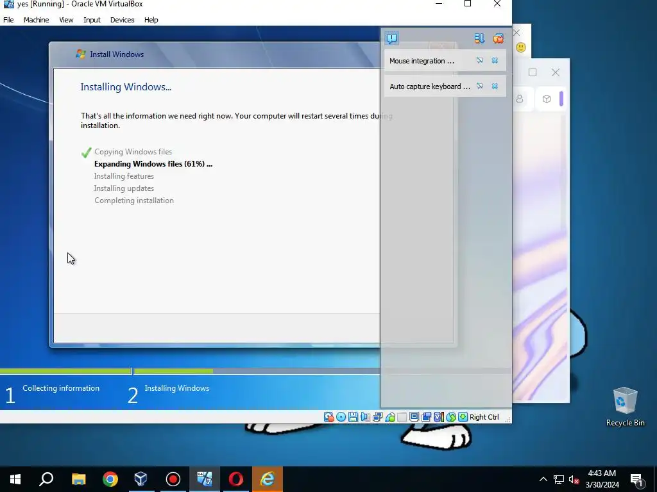This screenshot has height=492, width=657.
Task: Click the Installing updates step text
Action: click(124, 188)
